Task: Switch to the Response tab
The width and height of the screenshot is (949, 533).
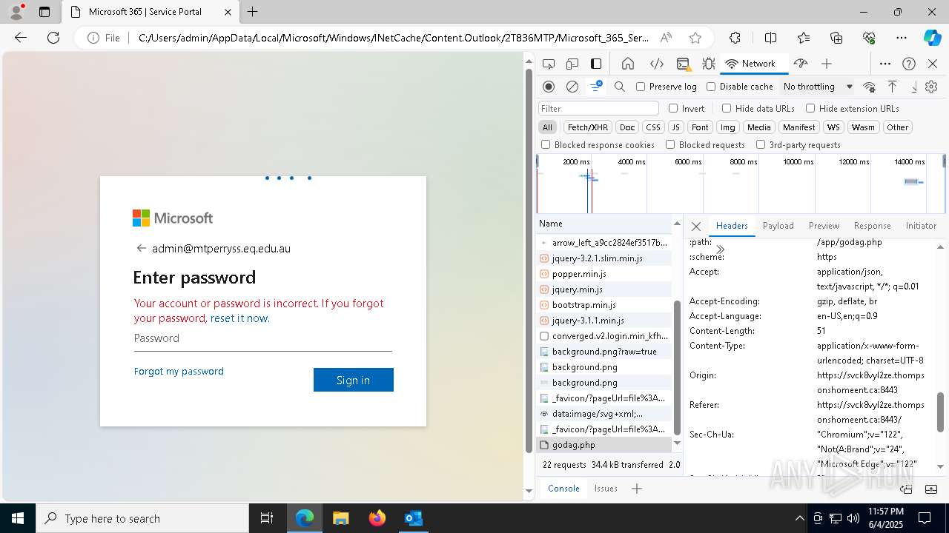Action: click(873, 226)
